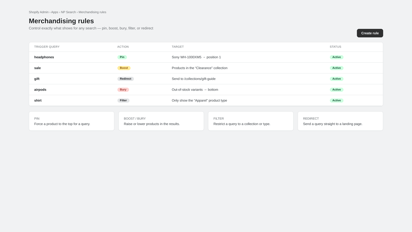Image resolution: width=412 pixels, height=232 pixels.
Task: Click the Pin action badge
Action: click(x=122, y=57)
